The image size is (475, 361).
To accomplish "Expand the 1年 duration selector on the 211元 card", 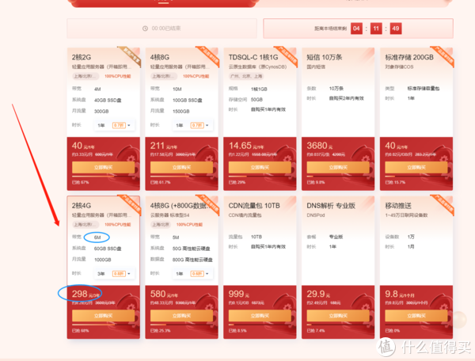I will point(192,125).
